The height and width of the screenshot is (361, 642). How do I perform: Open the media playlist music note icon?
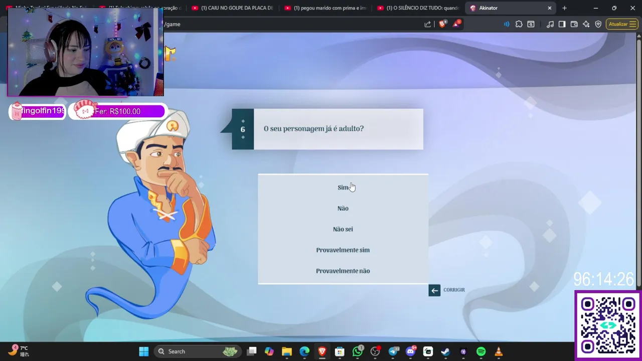click(550, 24)
